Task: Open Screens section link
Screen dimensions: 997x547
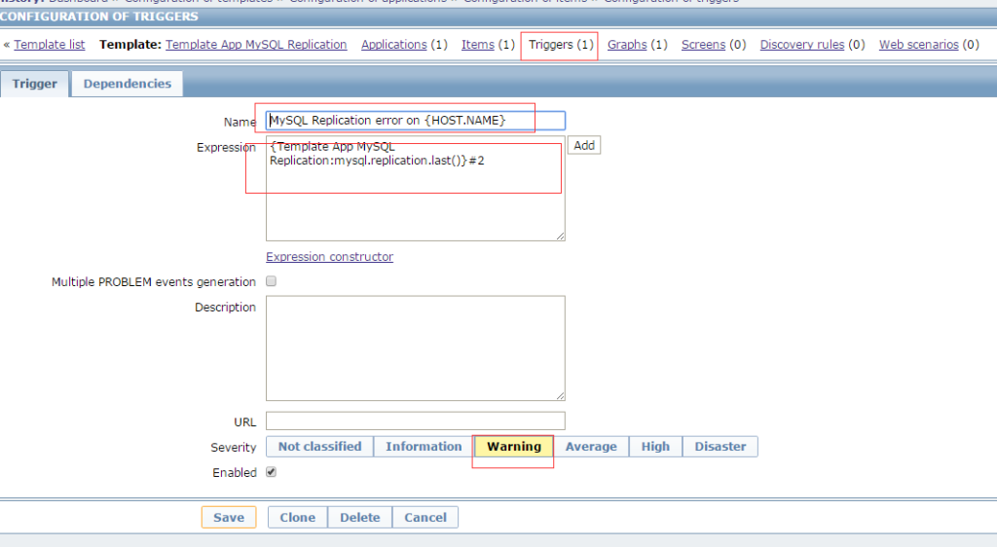Action: [703, 45]
